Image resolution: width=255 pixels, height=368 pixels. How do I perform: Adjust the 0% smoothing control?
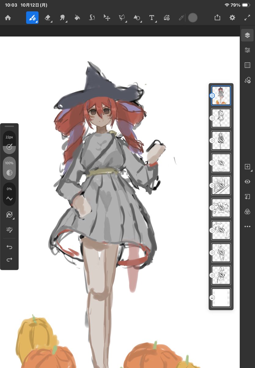9,194
